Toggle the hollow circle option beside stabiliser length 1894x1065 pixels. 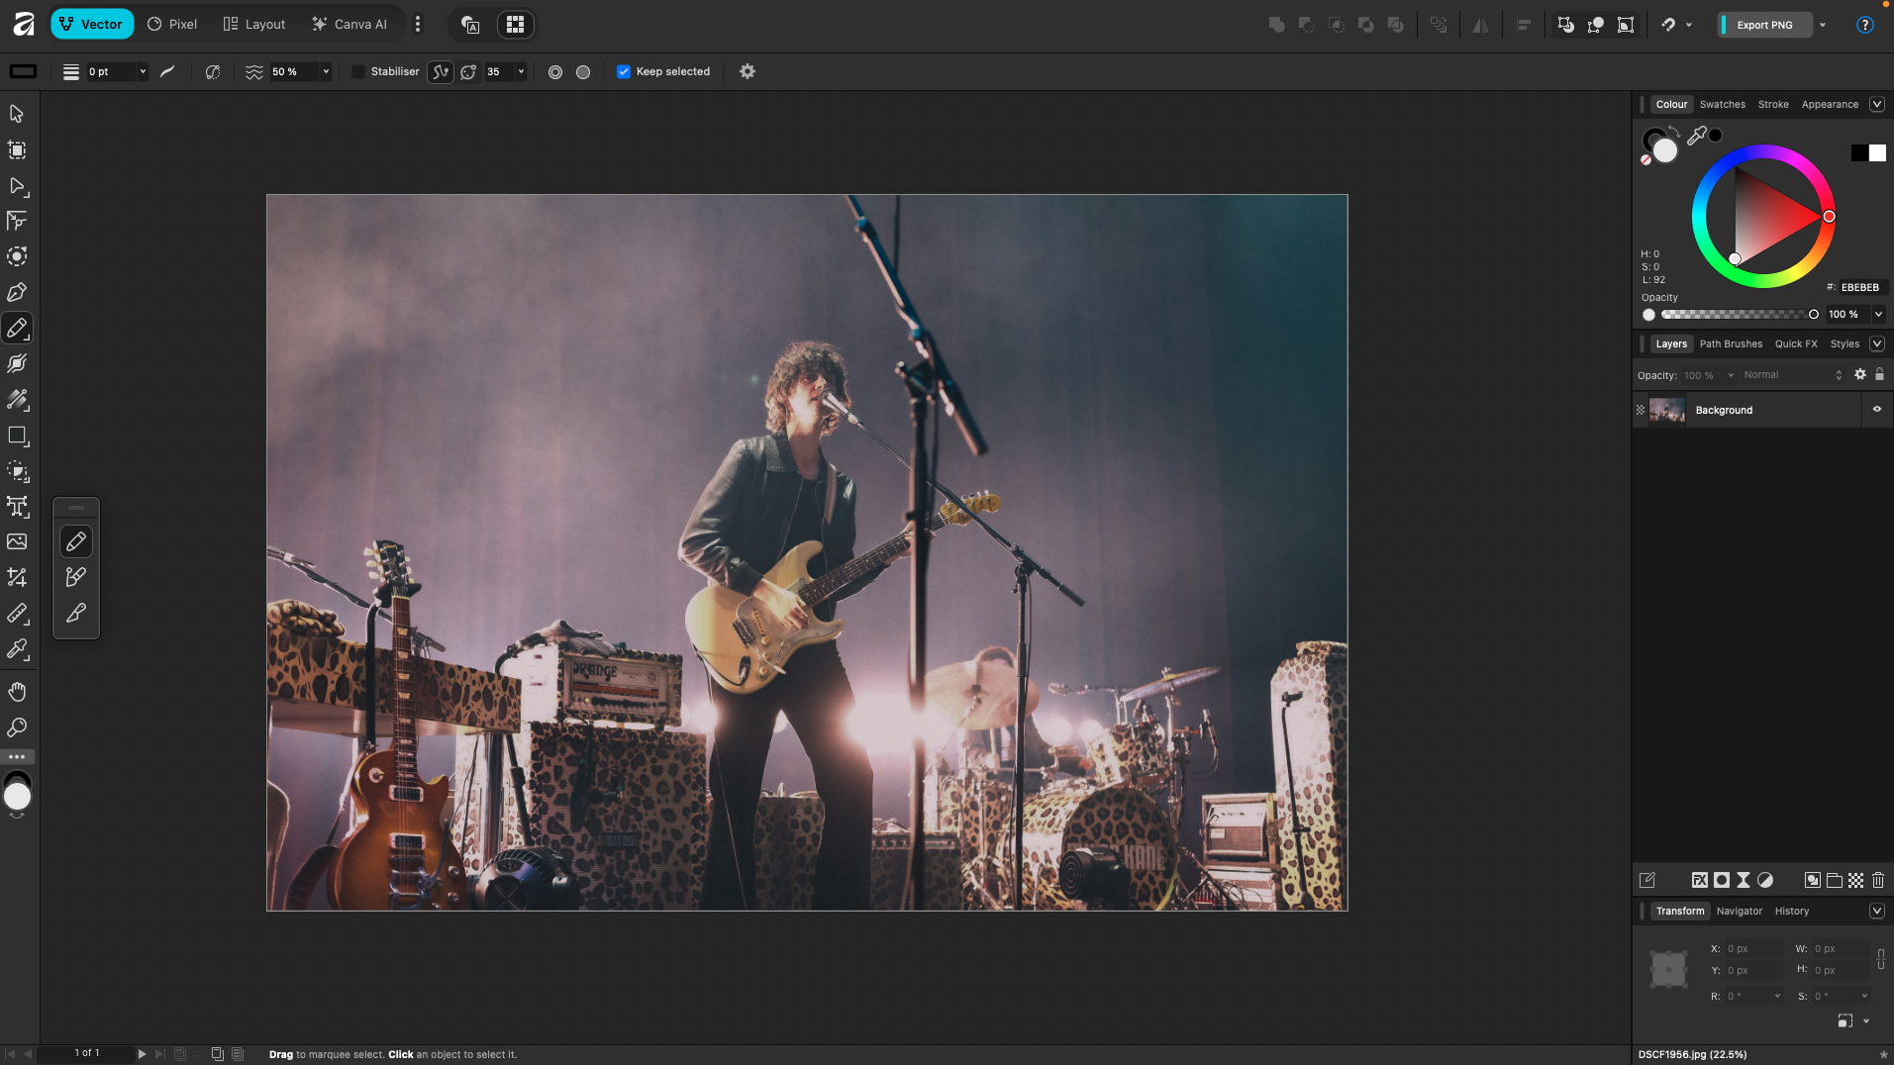click(x=555, y=71)
